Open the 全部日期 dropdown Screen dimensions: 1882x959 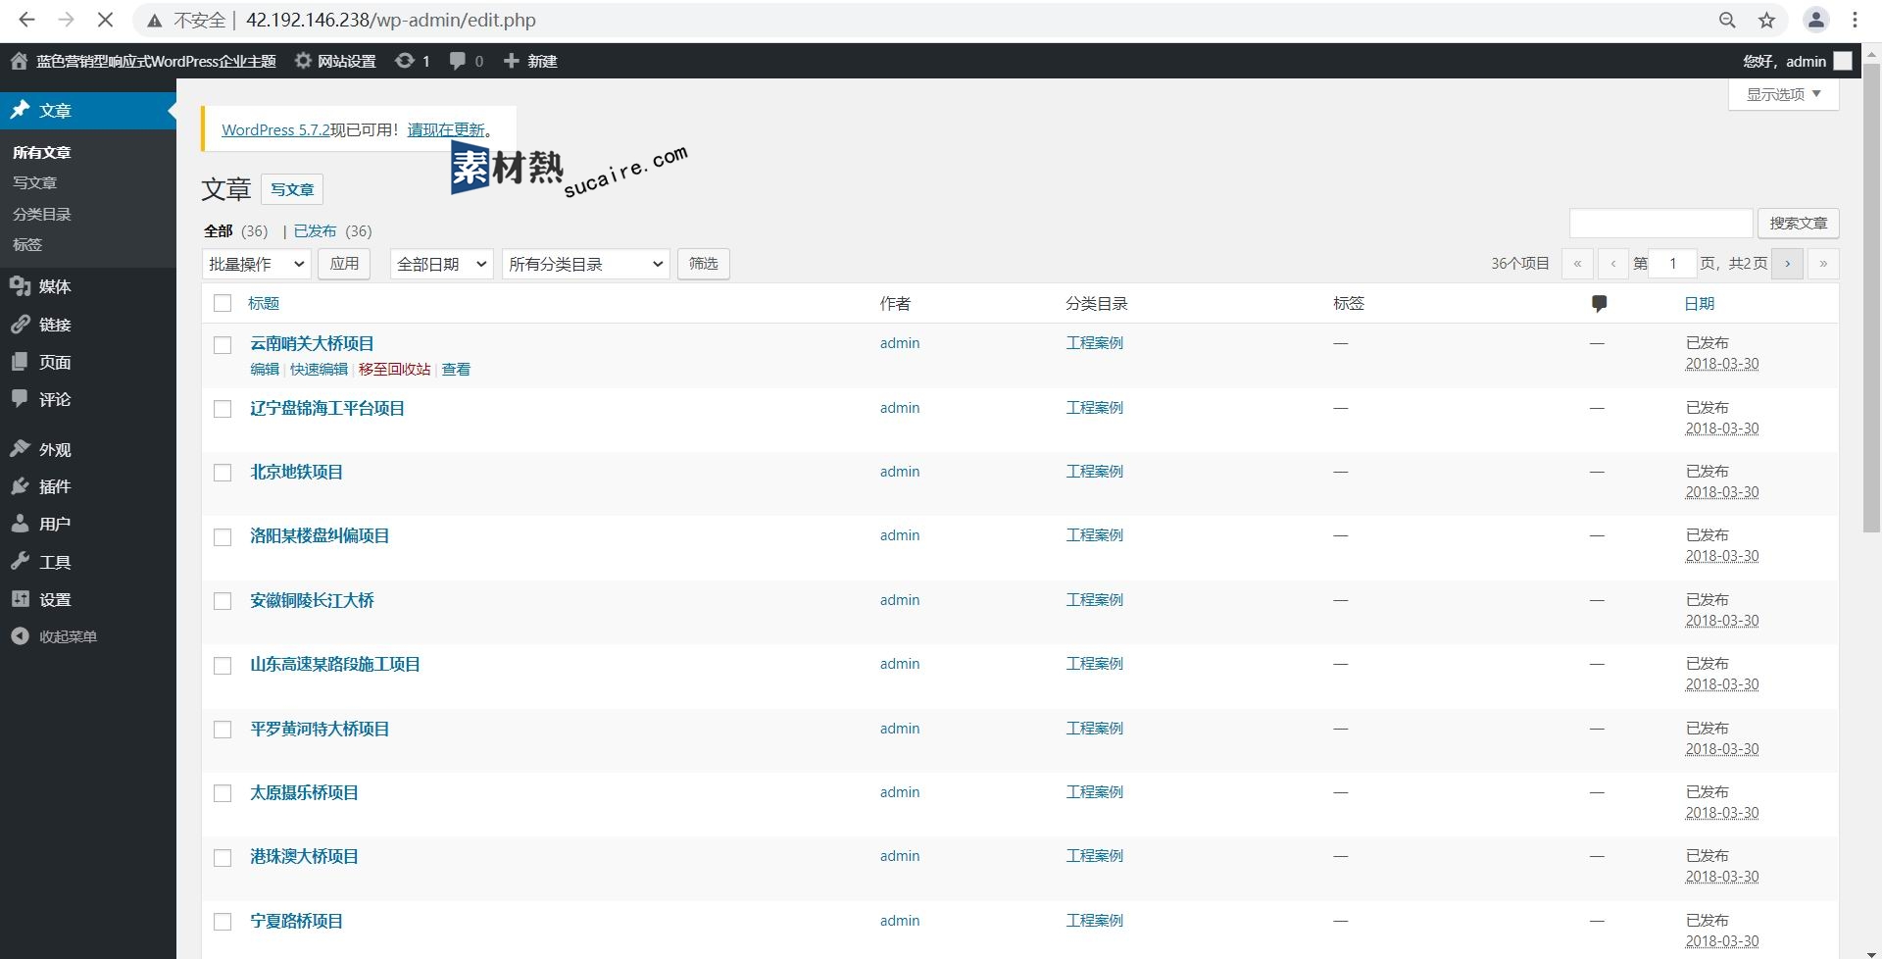(441, 264)
